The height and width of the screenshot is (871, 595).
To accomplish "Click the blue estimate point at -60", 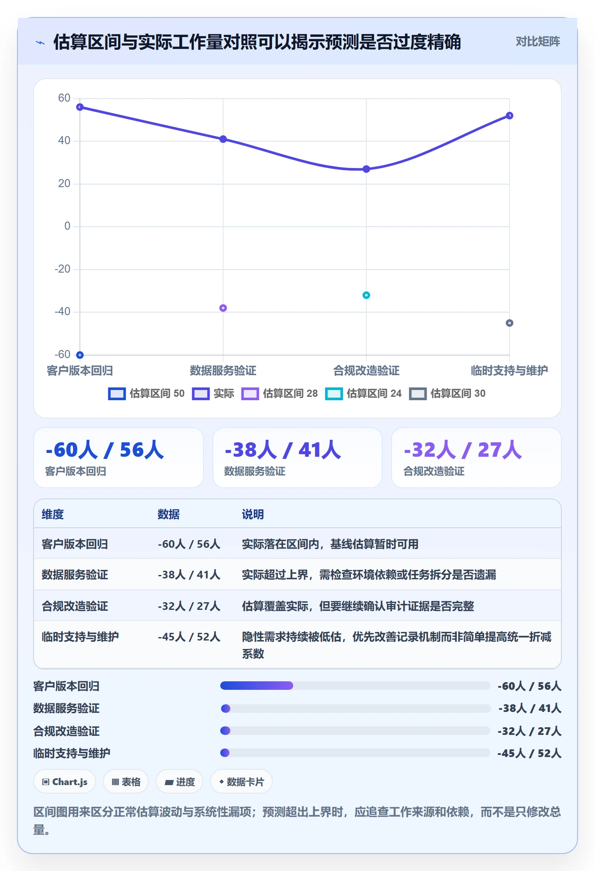I will pos(80,355).
